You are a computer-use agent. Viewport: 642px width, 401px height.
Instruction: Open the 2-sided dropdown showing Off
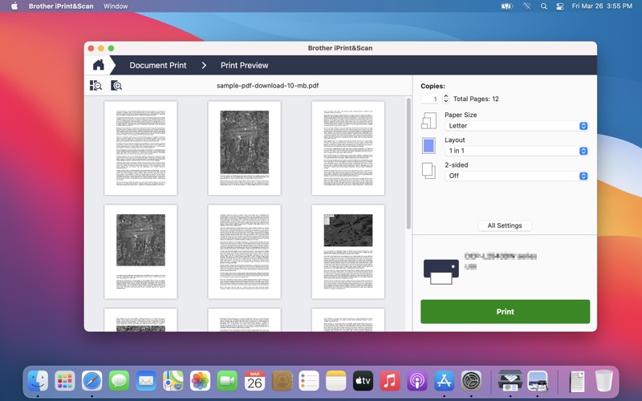(x=517, y=176)
